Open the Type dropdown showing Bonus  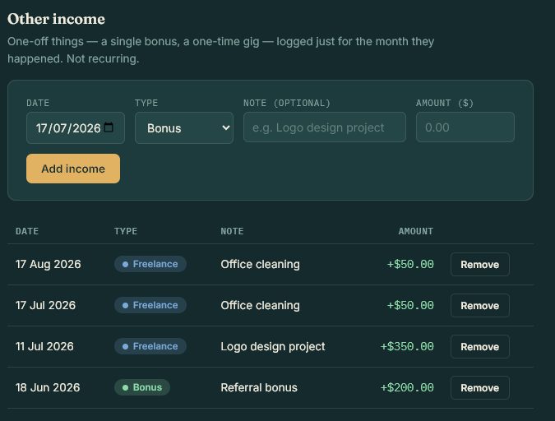pyautogui.click(x=184, y=127)
